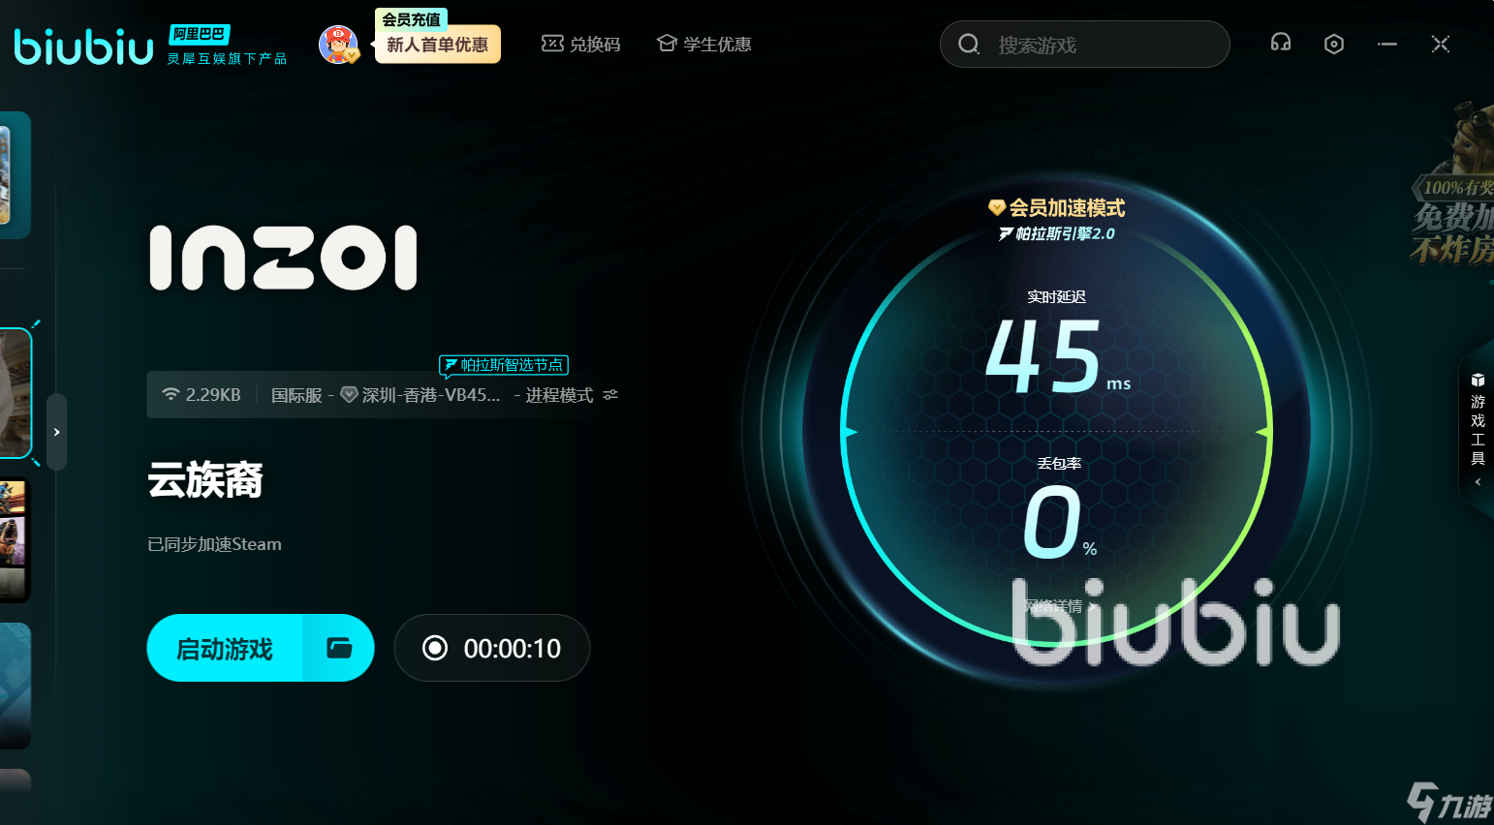Click the search magnifier icon
1494x825 pixels.
point(969,45)
